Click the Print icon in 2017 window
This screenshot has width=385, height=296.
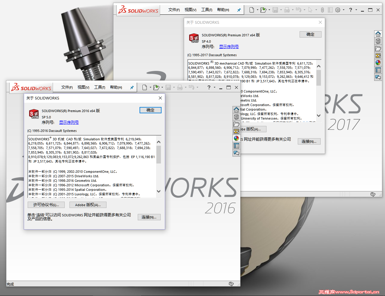(287, 10)
